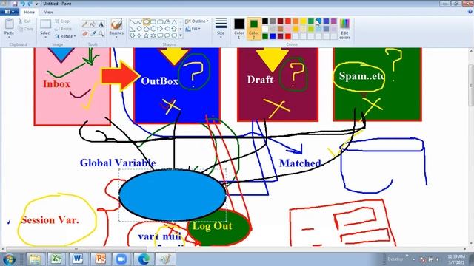Choose the Pentagon shape
The height and width of the screenshot is (266, 474).
point(147,29)
